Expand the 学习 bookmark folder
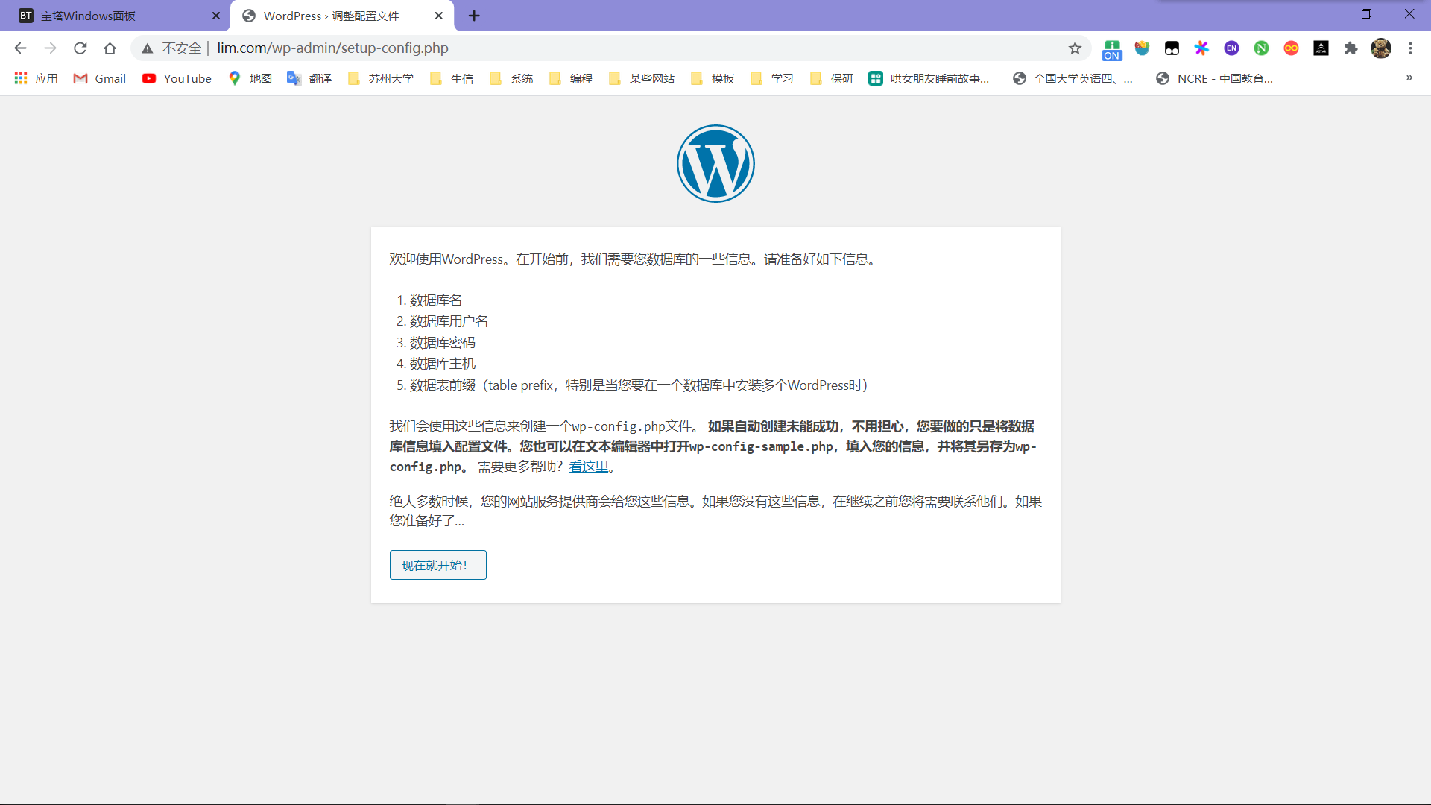The width and height of the screenshot is (1431, 805). coord(772,78)
